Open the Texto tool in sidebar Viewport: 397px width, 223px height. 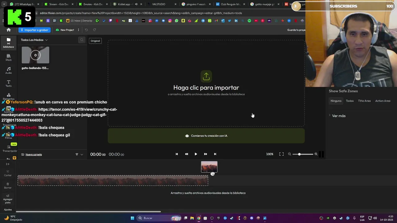click(9, 84)
